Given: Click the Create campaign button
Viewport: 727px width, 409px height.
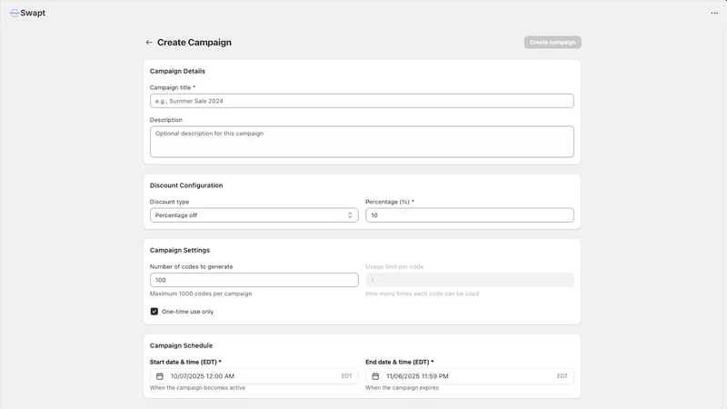Looking at the screenshot, I should tap(553, 42).
